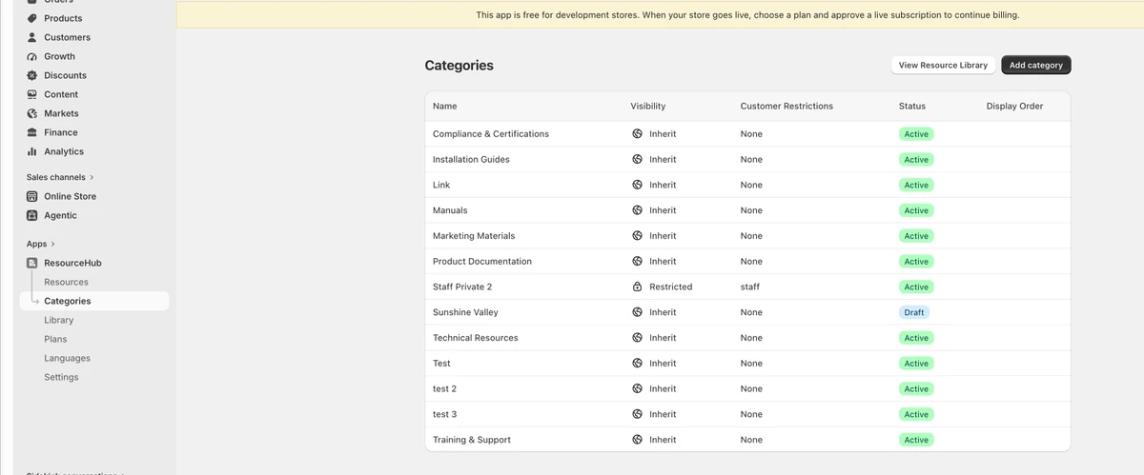This screenshot has height=475, width=1144.
Task: Click globe icon in test 2 row
Action: (x=637, y=388)
